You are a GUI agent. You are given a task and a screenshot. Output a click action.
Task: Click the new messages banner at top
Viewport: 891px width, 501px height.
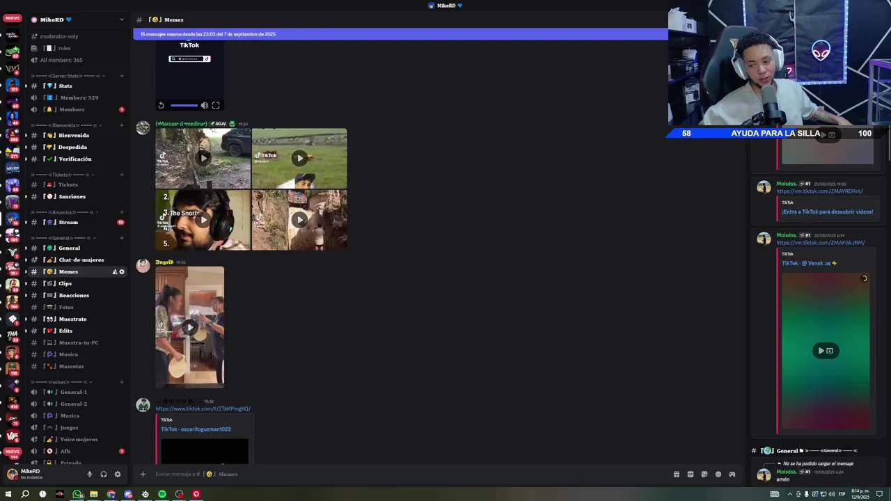(400, 34)
